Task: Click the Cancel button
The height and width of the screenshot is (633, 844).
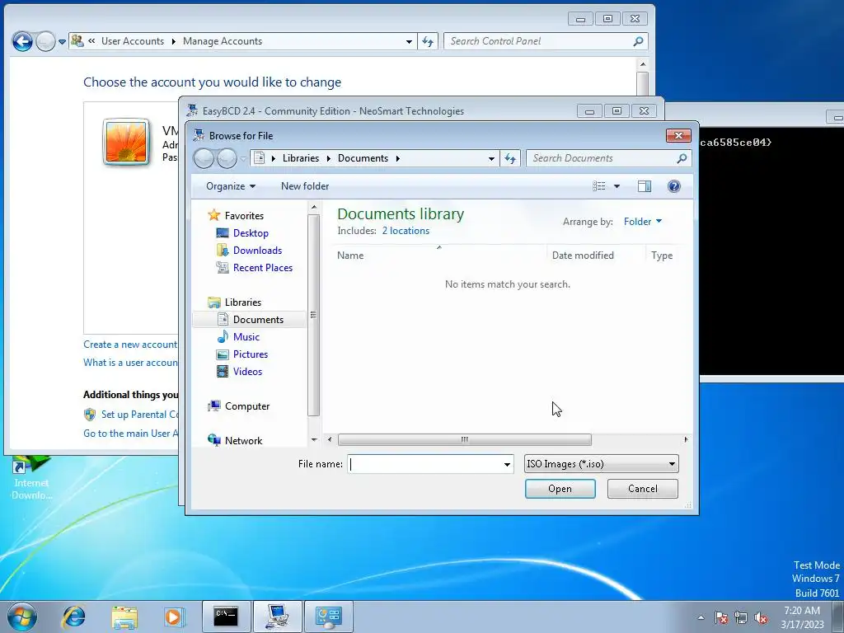Action: click(643, 489)
